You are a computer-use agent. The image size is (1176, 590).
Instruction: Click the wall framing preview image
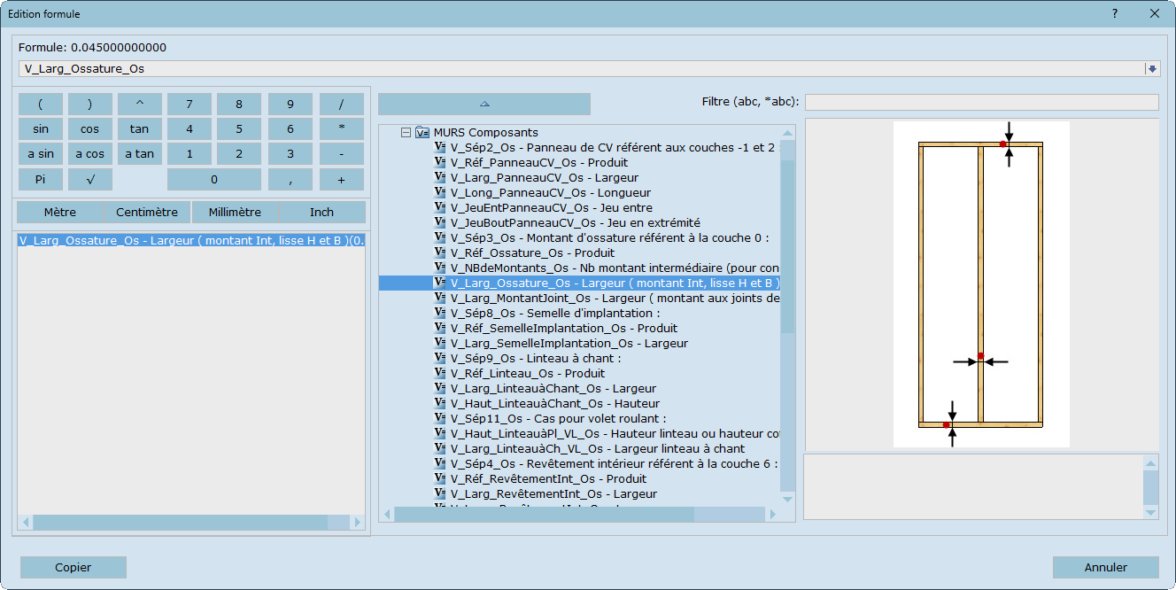[981, 284]
